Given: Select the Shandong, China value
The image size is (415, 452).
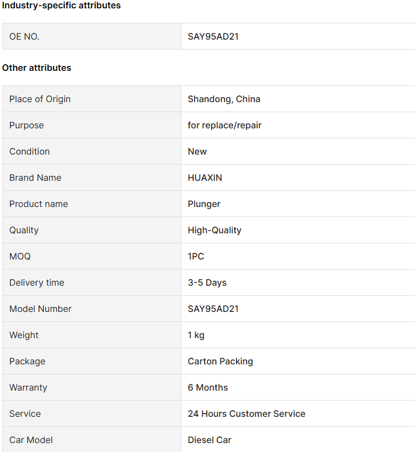Looking at the screenshot, I should click(224, 99).
